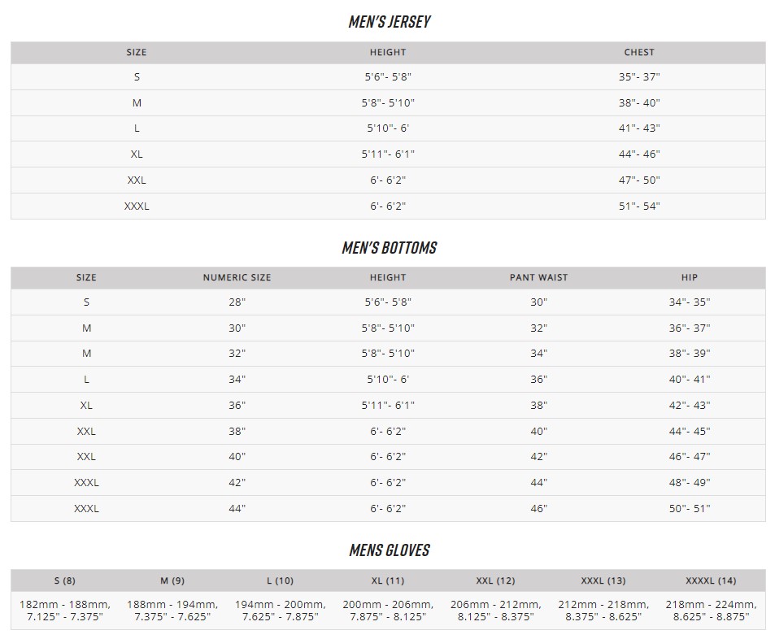Click the M (9) glove size header
775x639 pixels.
[172, 580]
